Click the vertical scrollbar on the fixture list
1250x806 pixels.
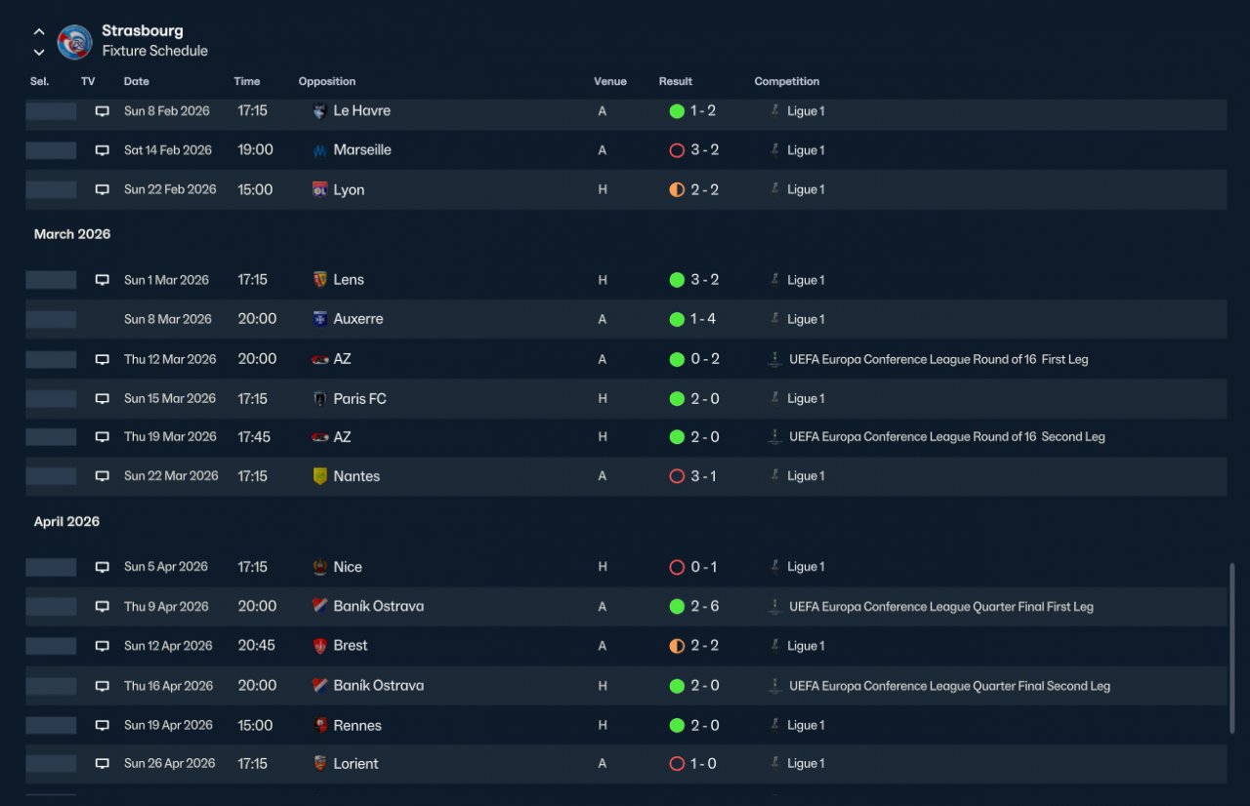[1231, 648]
